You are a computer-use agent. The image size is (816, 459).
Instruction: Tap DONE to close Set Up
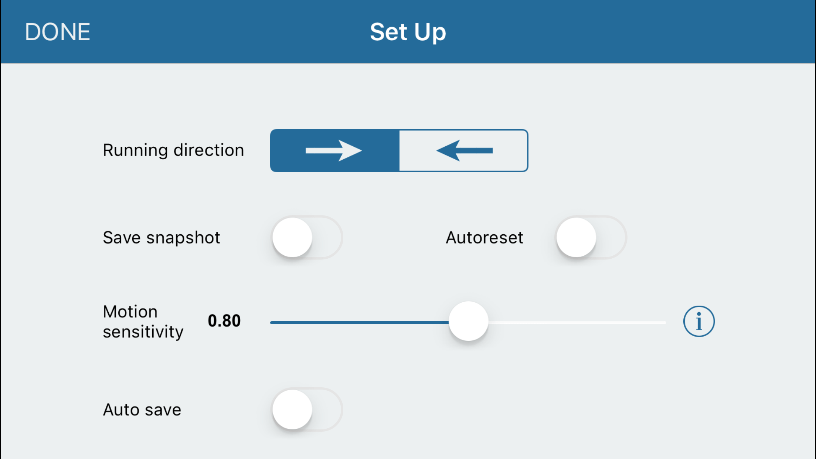[x=57, y=32]
